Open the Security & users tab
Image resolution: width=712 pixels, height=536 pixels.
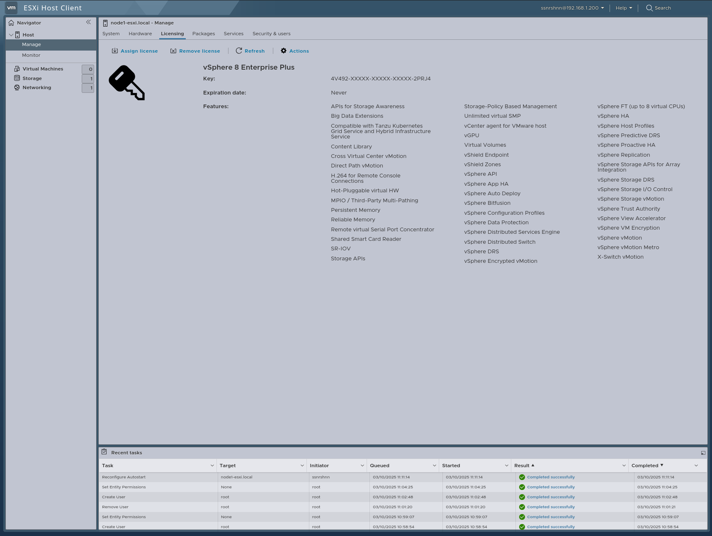[x=271, y=34]
